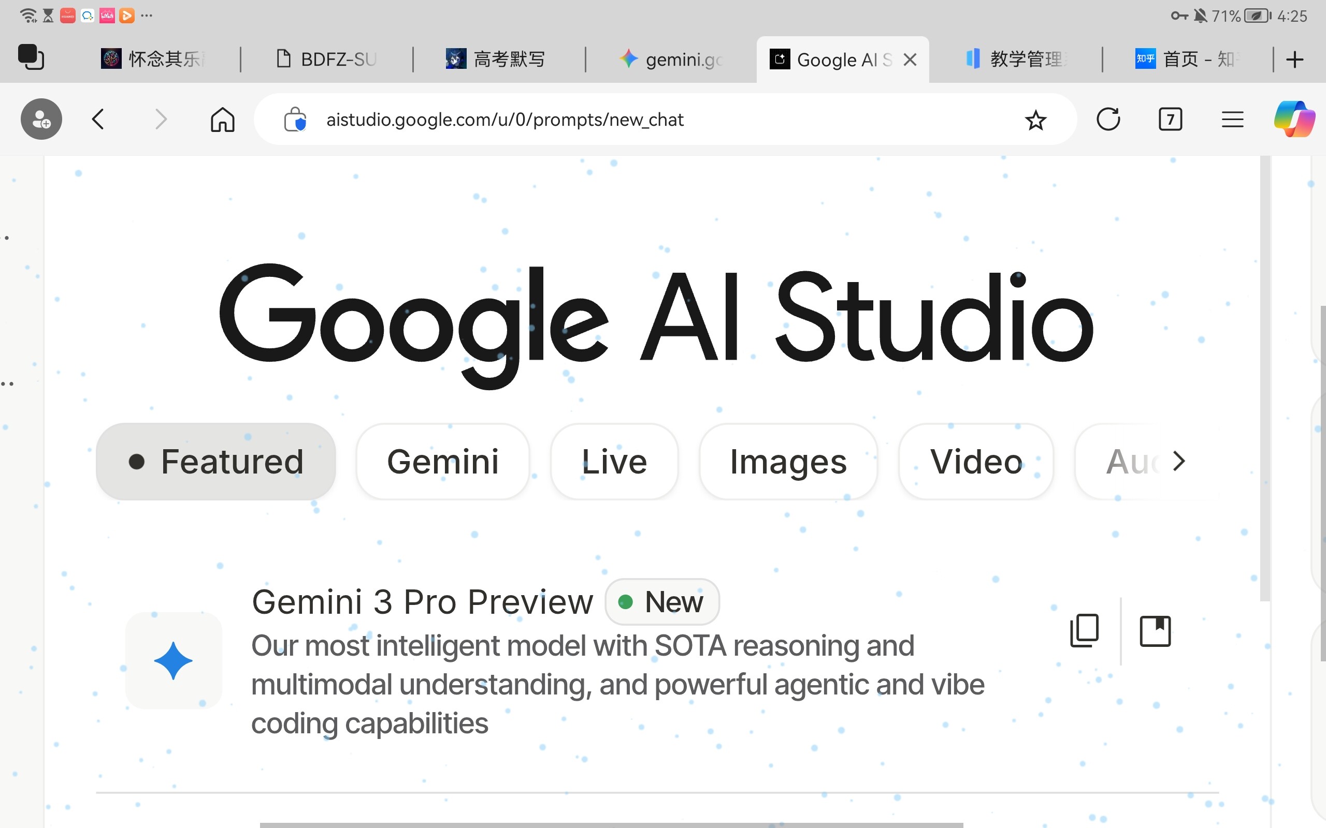Navigate back to the previous page
Viewport: 1326px width, 828px height.
[x=98, y=119]
